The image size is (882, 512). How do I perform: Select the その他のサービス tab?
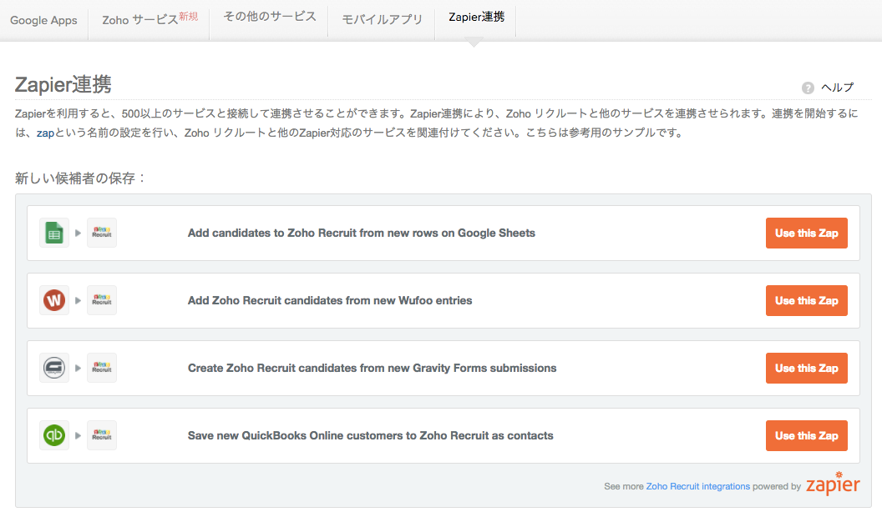click(270, 17)
